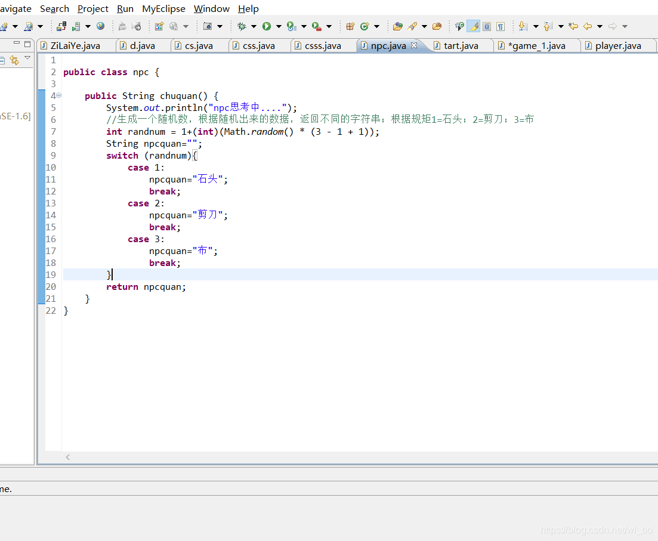Click the 'switch (randnum){' code line
This screenshot has height=541, width=658.
pyautogui.click(x=152, y=156)
